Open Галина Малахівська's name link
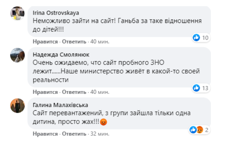This screenshot has height=143, width=228. pyautogui.click(x=60, y=105)
